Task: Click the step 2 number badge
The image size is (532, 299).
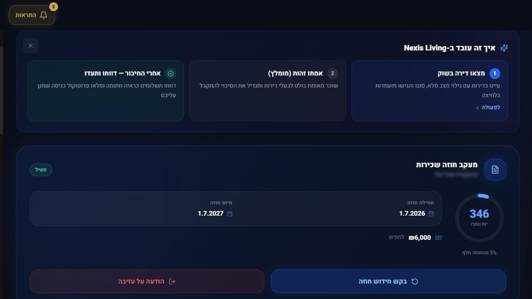Action: (333, 73)
